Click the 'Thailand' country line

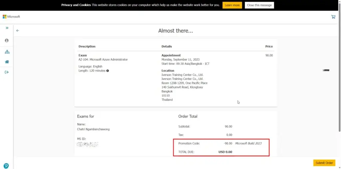click(167, 100)
